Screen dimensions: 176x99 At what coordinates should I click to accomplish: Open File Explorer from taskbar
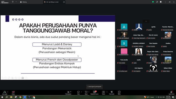tap(11, 97)
